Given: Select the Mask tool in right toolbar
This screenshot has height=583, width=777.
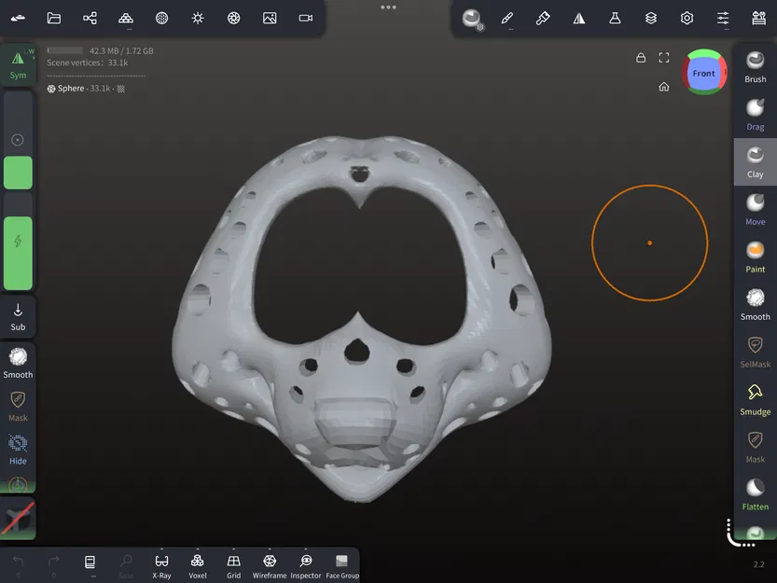Looking at the screenshot, I should 756,447.
